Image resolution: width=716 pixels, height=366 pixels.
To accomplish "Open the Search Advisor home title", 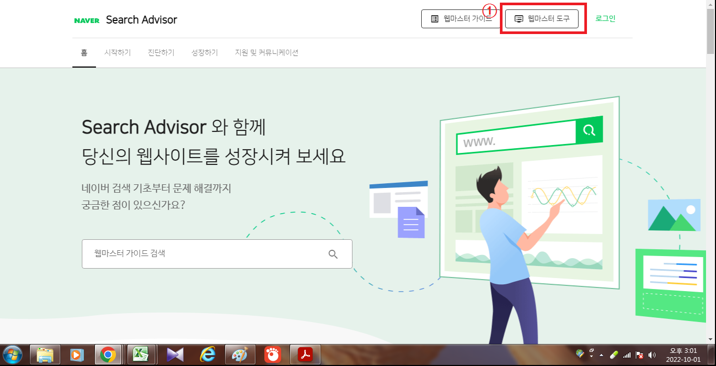I will point(142,20).
